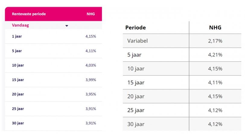Select the Variabel row label
This screenshot has height=134, width=245.
click(137, 41)
